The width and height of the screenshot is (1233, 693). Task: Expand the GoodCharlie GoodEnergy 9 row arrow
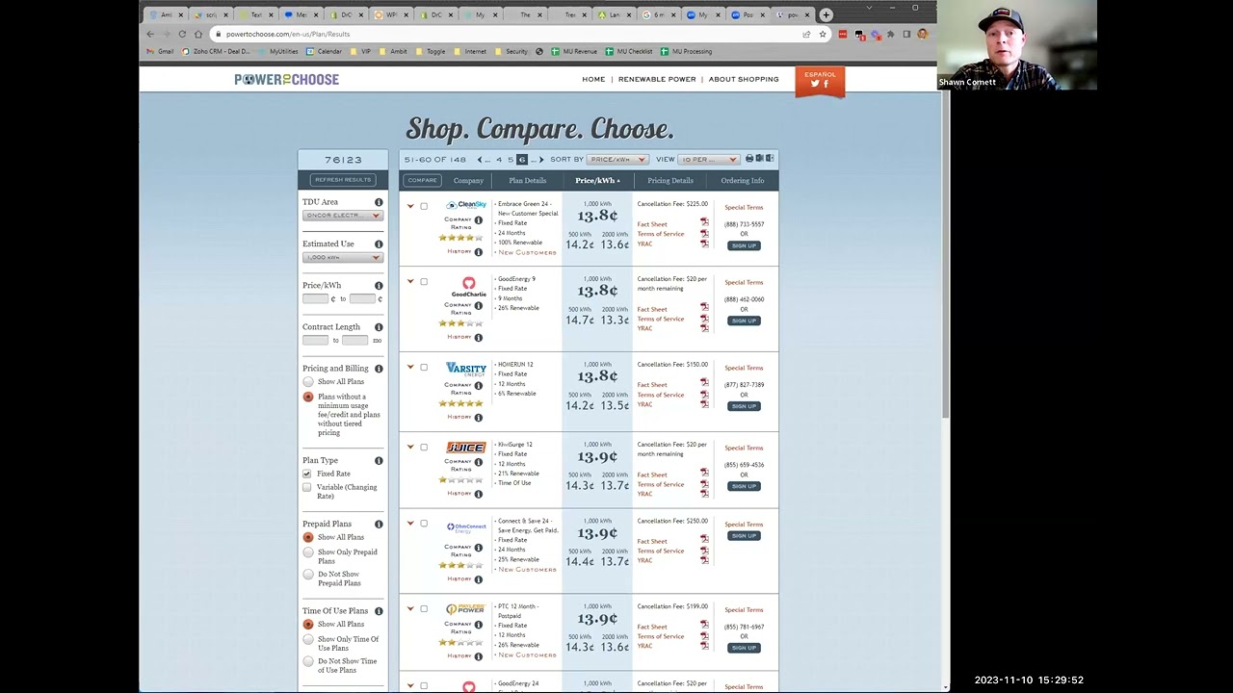(410, 282)
